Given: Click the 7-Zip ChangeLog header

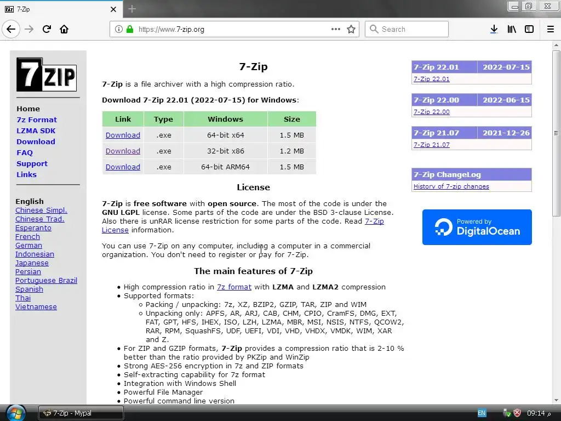Looking at the screenshot, I should (472, 174).
